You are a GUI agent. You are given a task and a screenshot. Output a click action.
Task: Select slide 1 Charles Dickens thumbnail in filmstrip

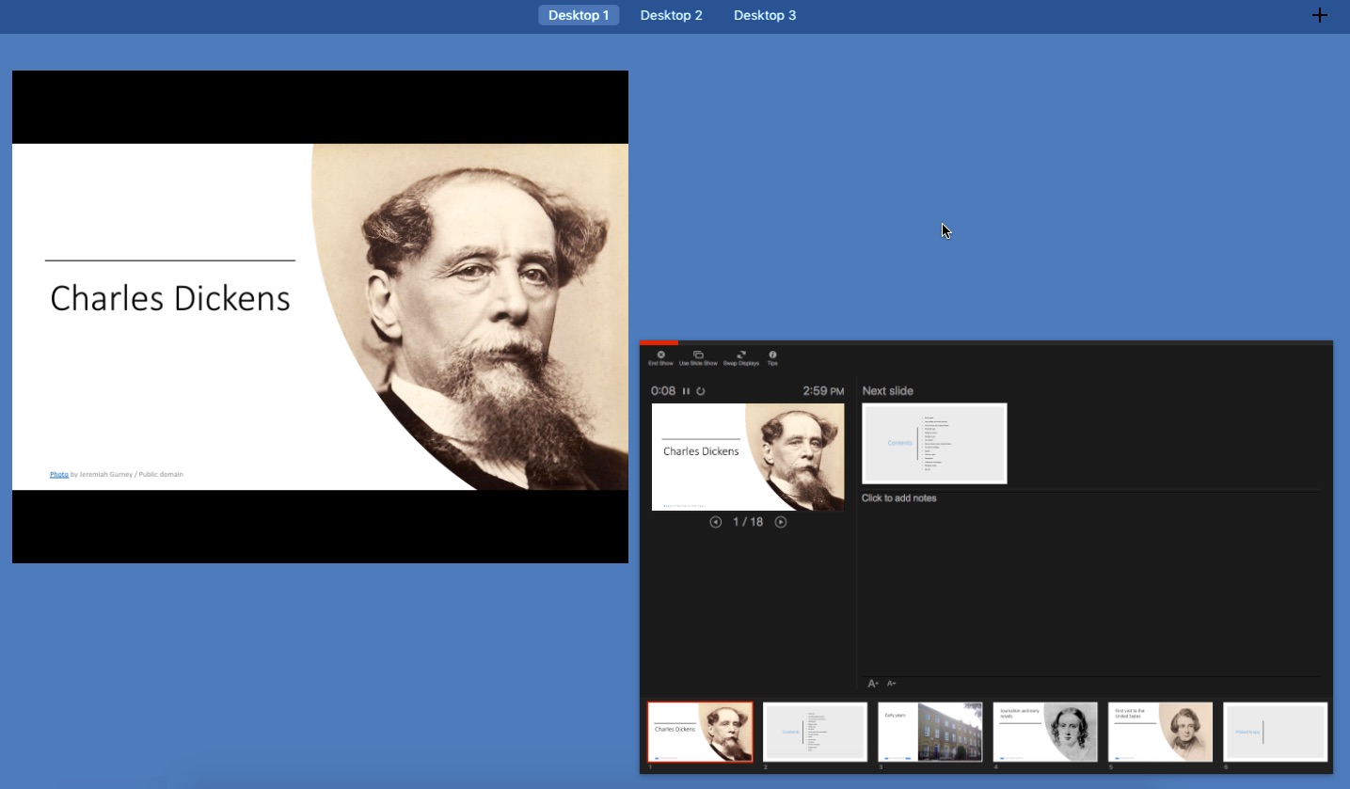pos(700,732)
